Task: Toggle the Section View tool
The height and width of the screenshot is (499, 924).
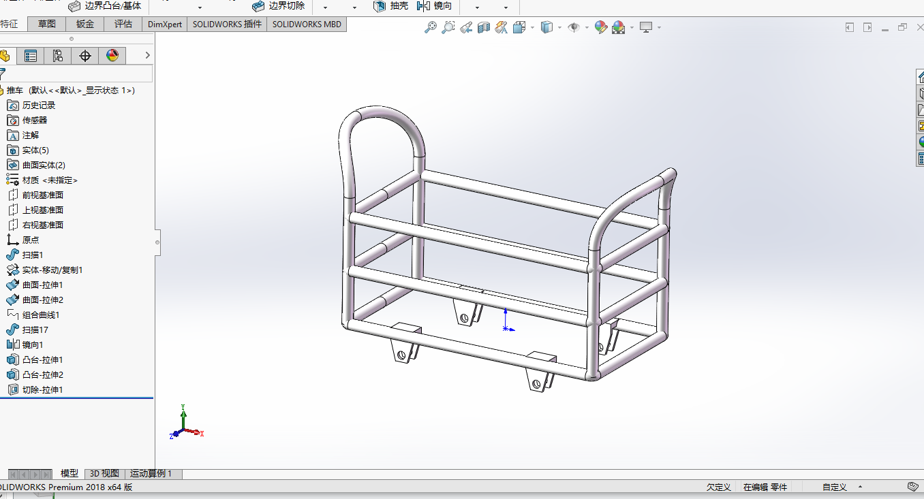Action: click(x=484, y=27)
